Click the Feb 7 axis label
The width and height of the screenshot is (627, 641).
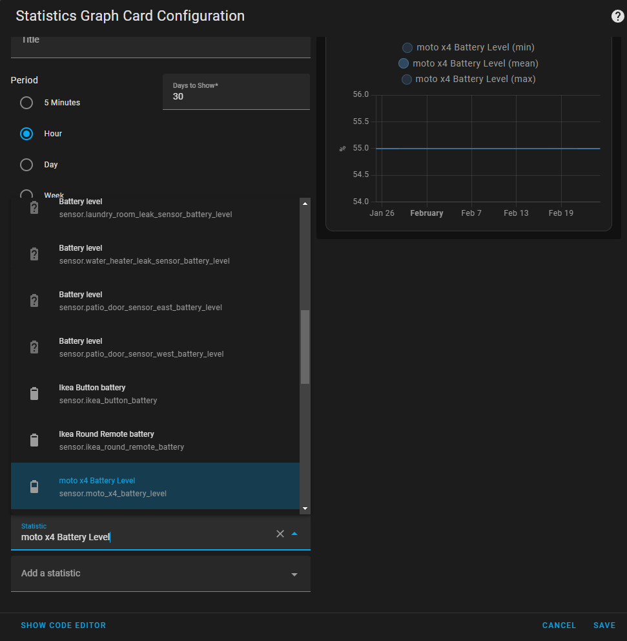[x=471, y=213]
